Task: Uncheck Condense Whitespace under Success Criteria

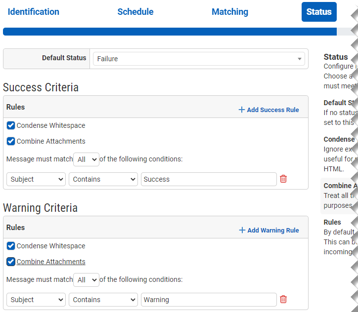Action: coord(11,125)
